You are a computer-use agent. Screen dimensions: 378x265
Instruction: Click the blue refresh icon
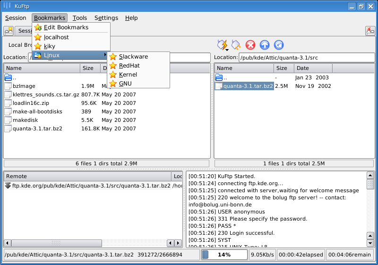click(x=279, y=45)
